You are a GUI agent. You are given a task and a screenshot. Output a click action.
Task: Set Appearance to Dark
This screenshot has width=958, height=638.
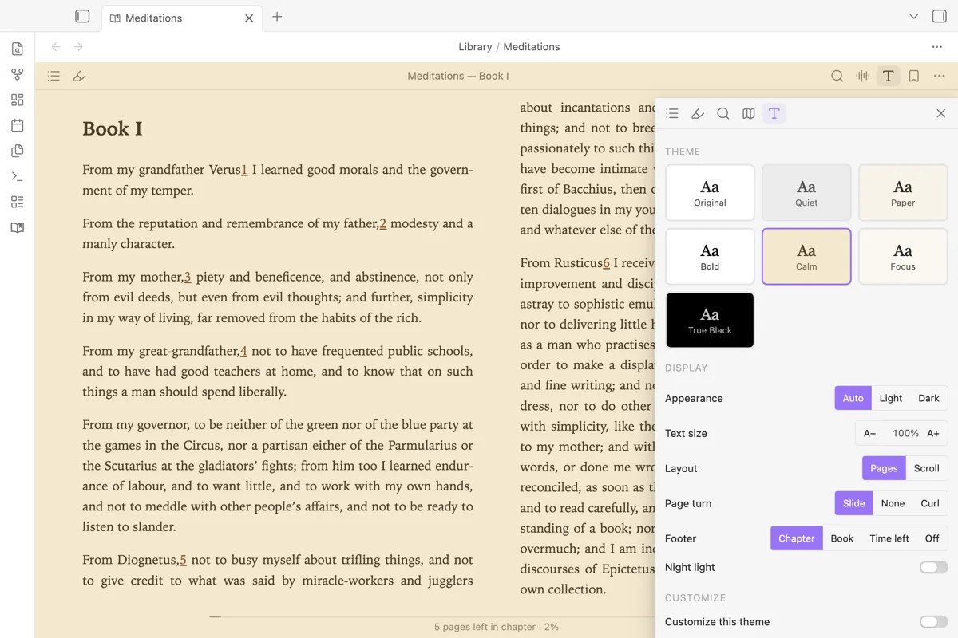tap(928, 398)
